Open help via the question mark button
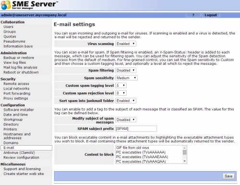 tap(193, 15)
